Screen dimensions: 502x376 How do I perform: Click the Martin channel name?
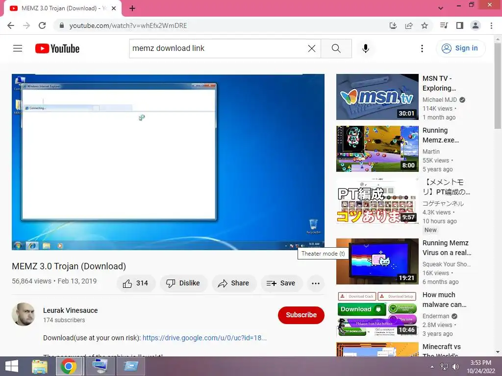pos(431,152)
